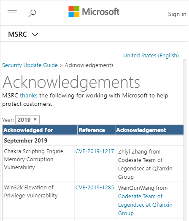Expand the MSRC dropdown menu
Viewport: 189px width, 221px height.
pyautogui.click(x=23, y=34)
